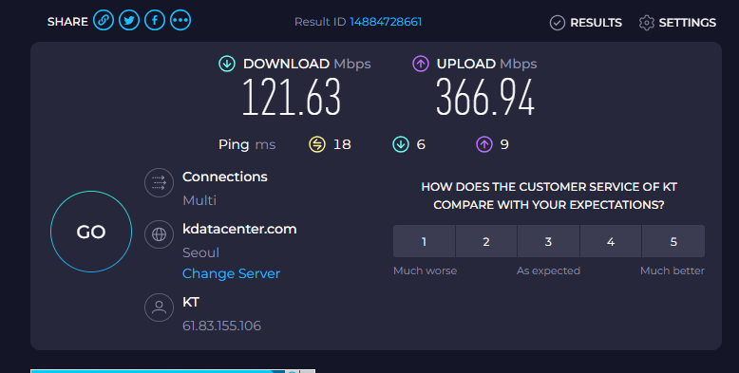Click the idle ping latency icon
This screenshot has height=373, width=739.
coord(317,144)
